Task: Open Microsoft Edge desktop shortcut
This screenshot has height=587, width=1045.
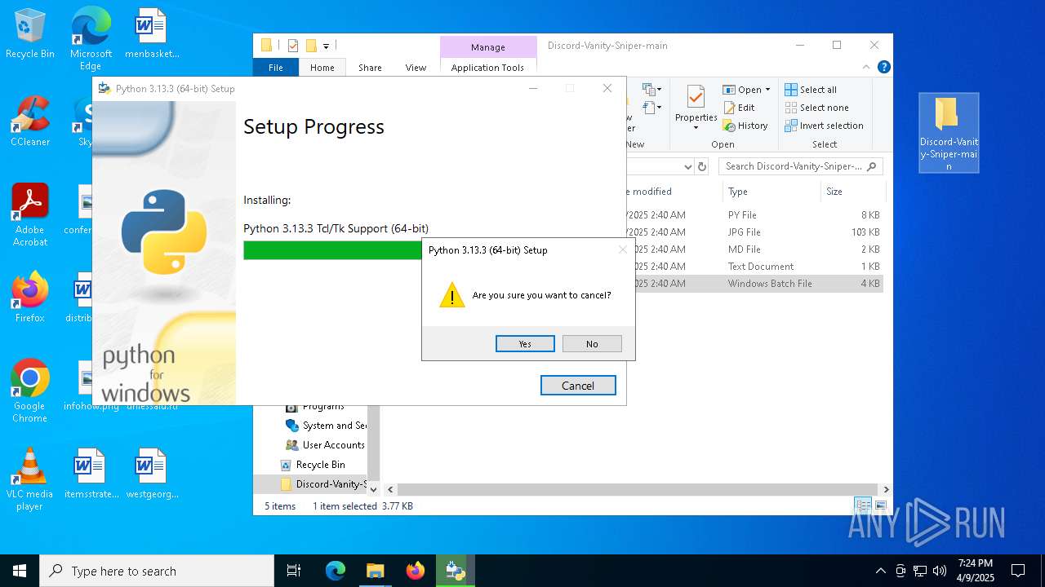Action: tap(91, 38)
